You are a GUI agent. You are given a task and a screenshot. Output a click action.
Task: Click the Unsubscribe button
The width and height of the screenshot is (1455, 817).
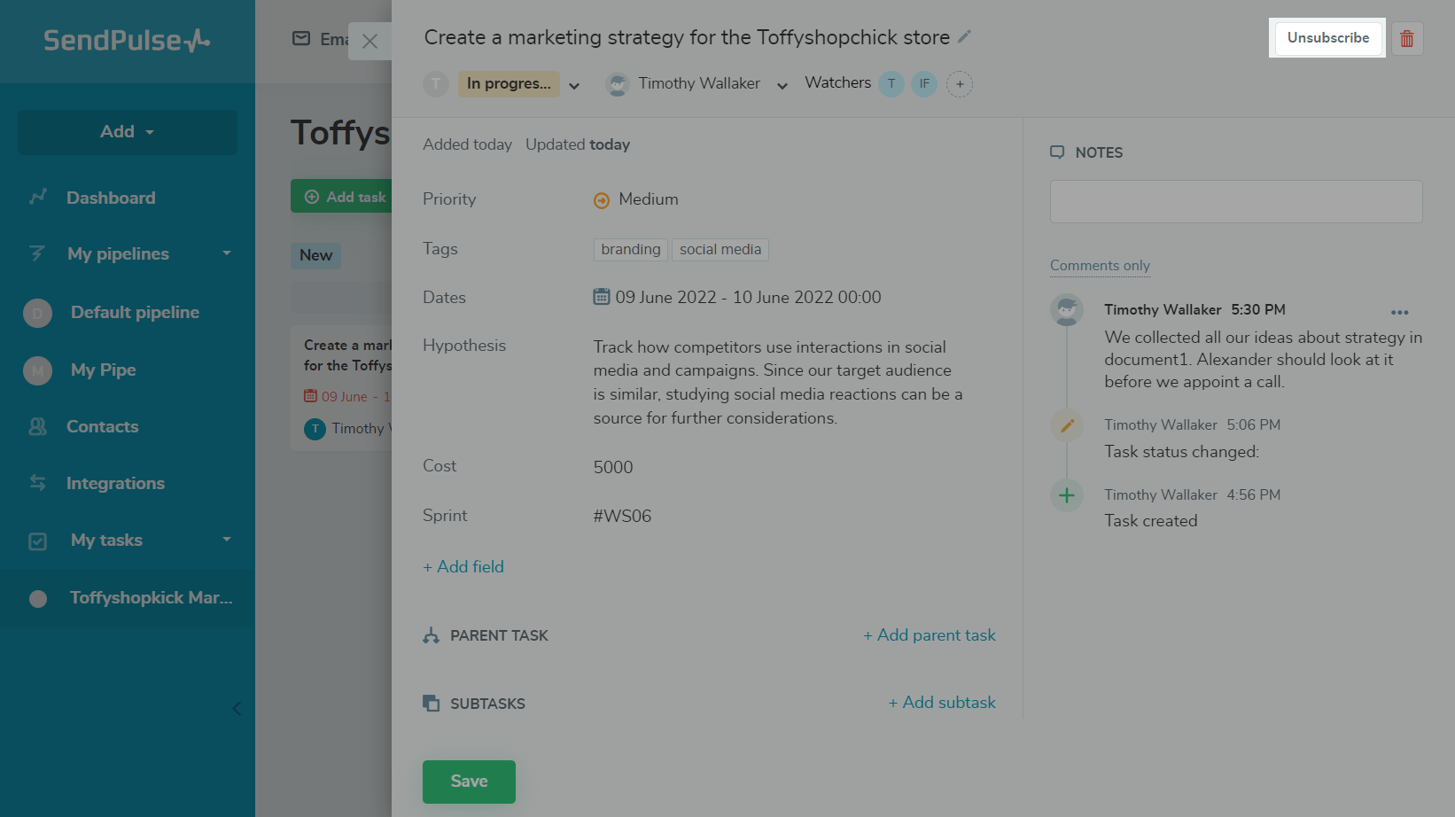point(1327,38)
